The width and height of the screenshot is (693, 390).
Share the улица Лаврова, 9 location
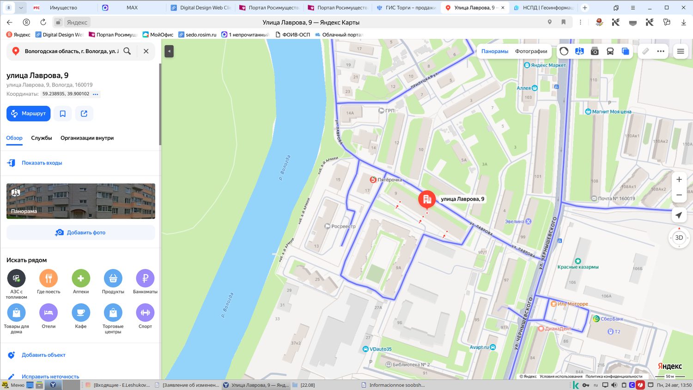pyautogui.click(x=84, y=114)
